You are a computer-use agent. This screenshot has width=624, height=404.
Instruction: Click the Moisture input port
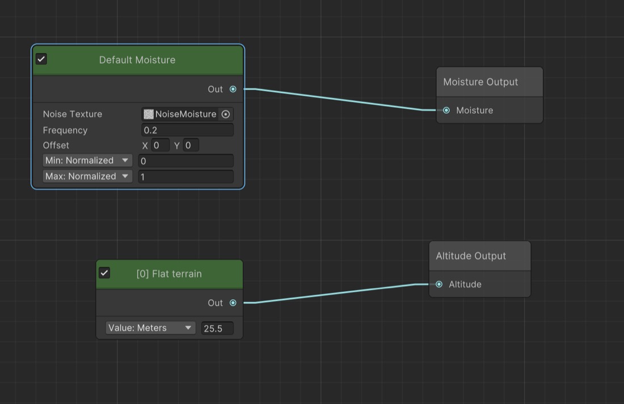coord(446,110)
